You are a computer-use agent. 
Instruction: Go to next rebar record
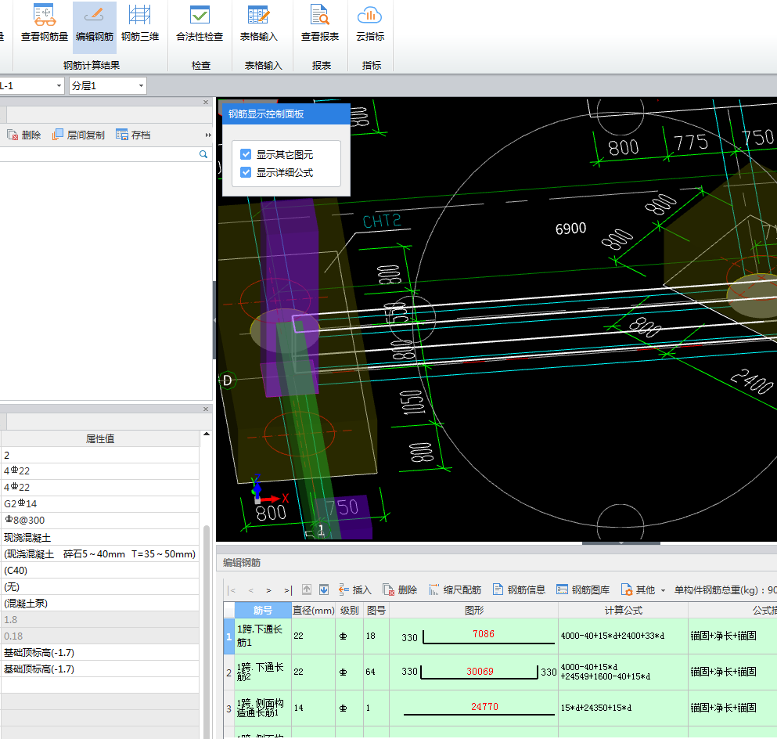point(268,589)
